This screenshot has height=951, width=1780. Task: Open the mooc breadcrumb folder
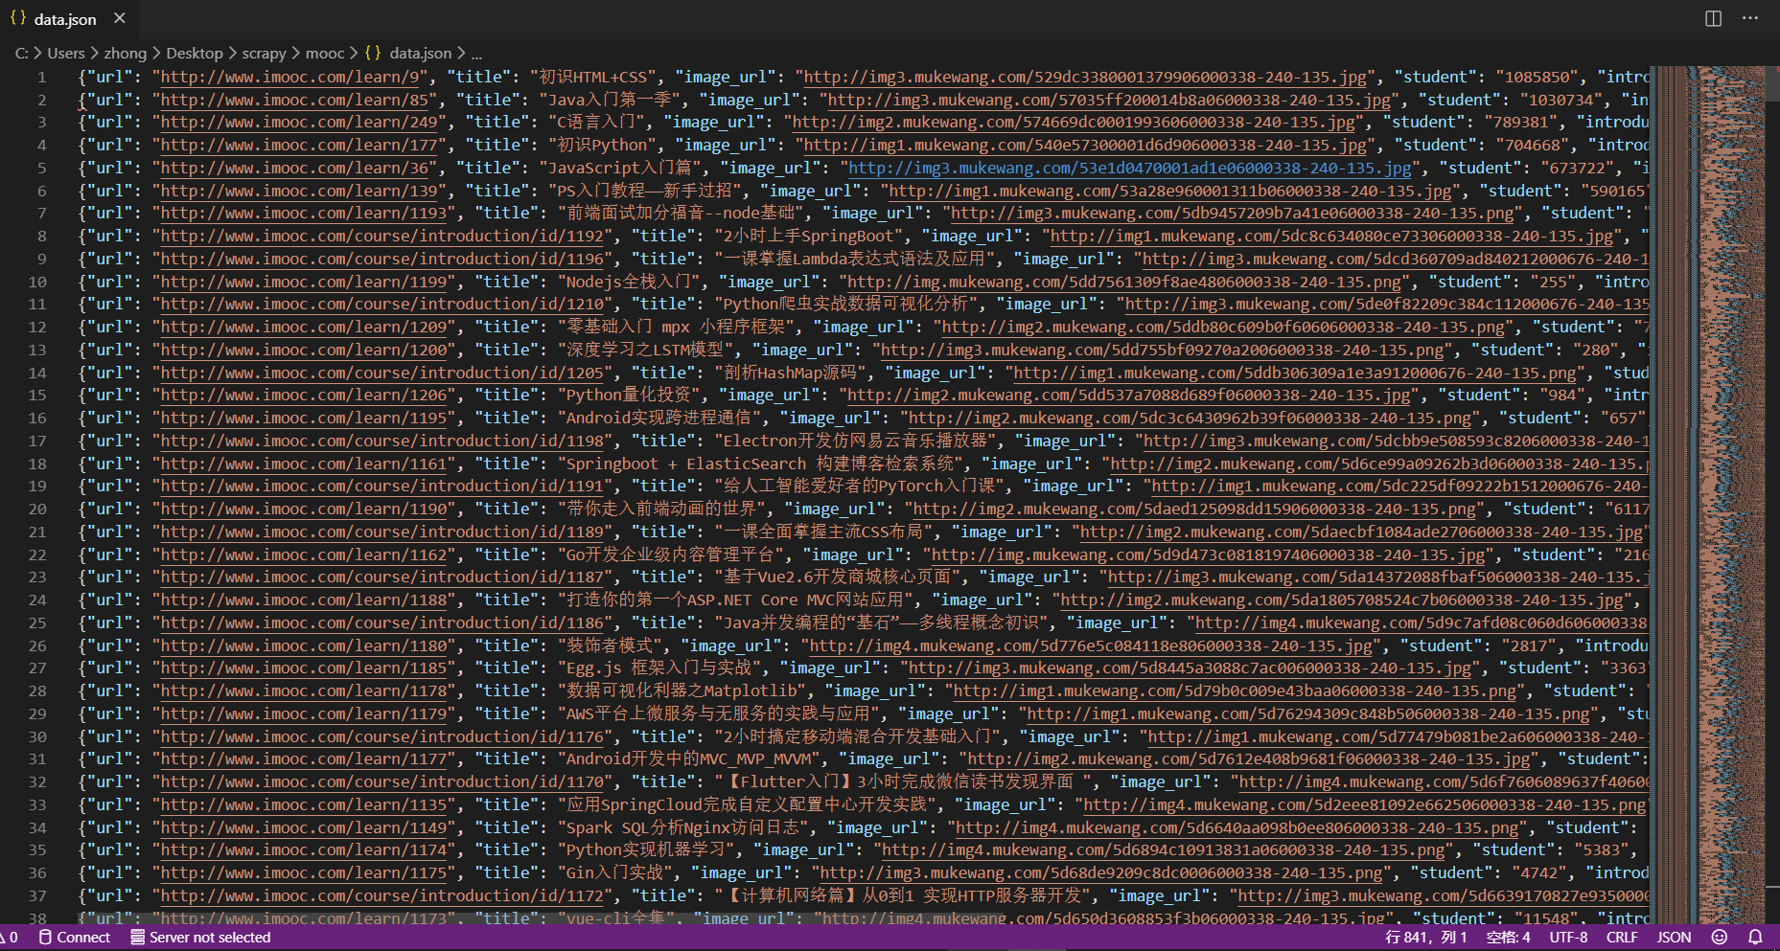click(325, 53)
